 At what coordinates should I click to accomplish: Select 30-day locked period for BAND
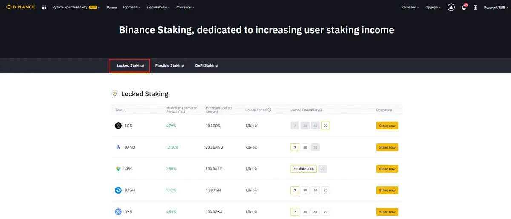305,147
